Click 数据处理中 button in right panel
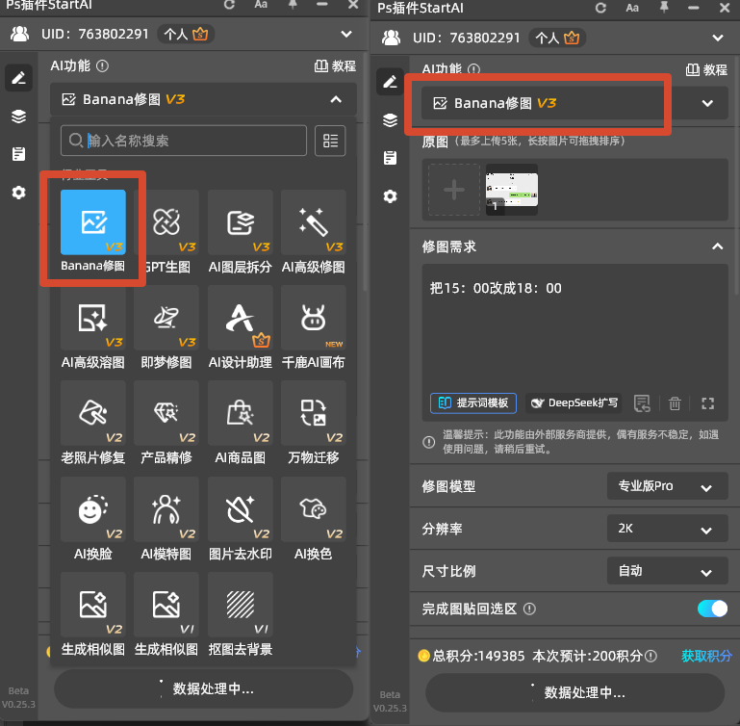This screenshot has width=740, height=726. tap(574, 692)
